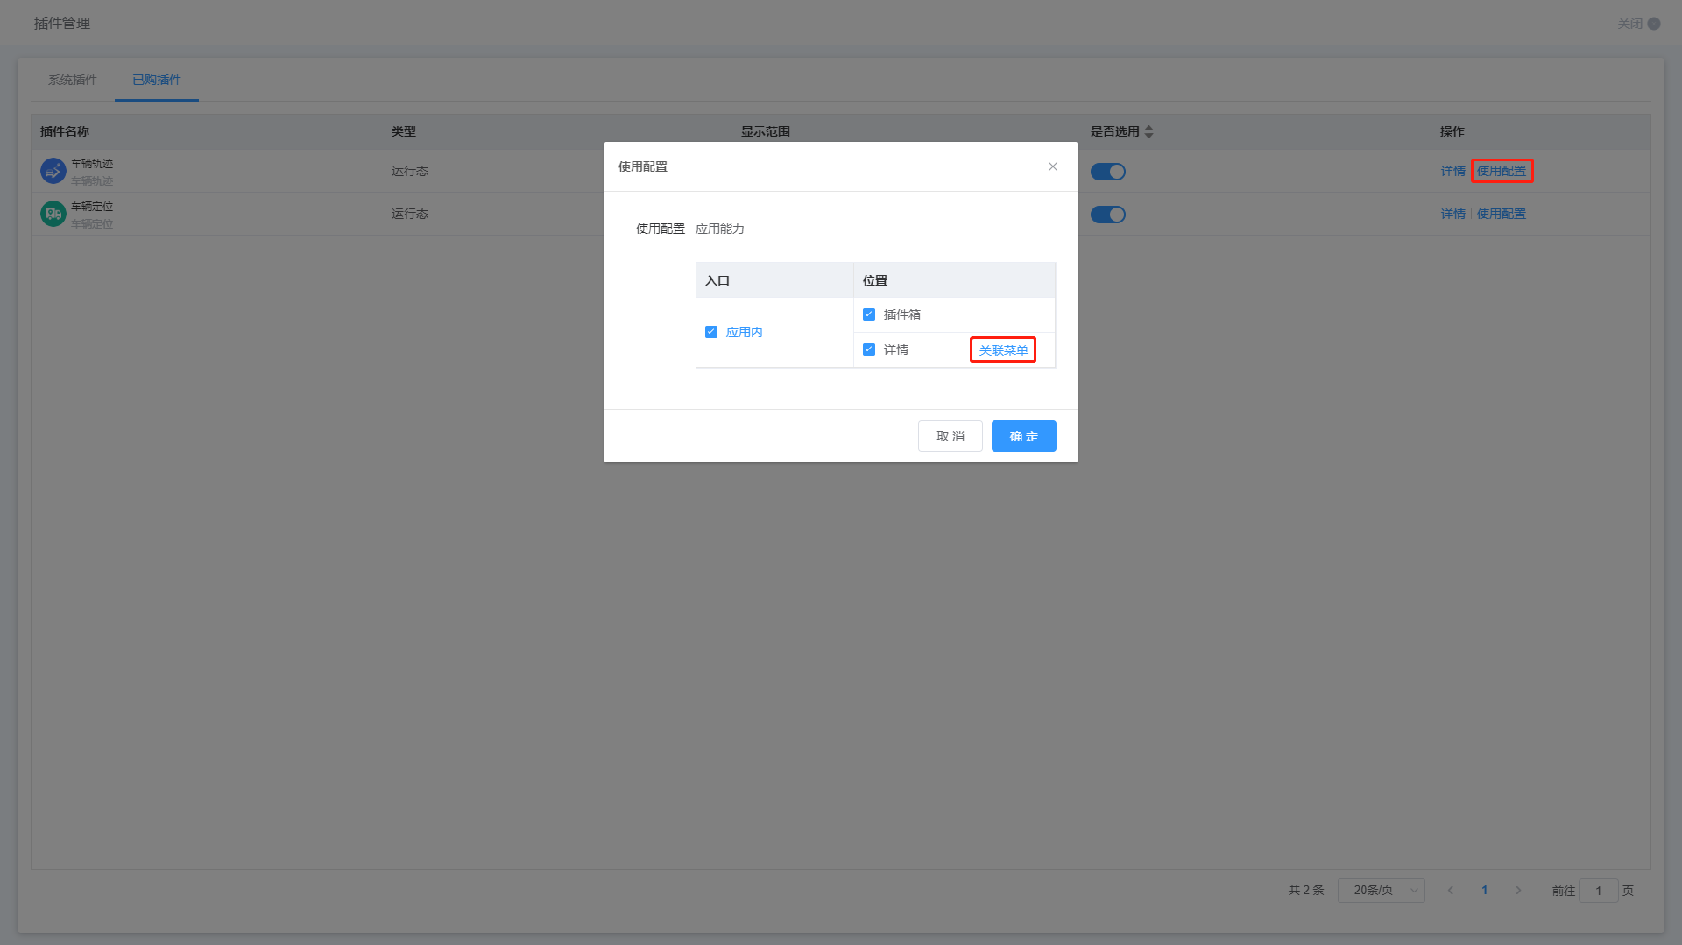This screenshot has width=1682, height=945.
Task: Click the 操作 column header
Action: (1452, 131)
